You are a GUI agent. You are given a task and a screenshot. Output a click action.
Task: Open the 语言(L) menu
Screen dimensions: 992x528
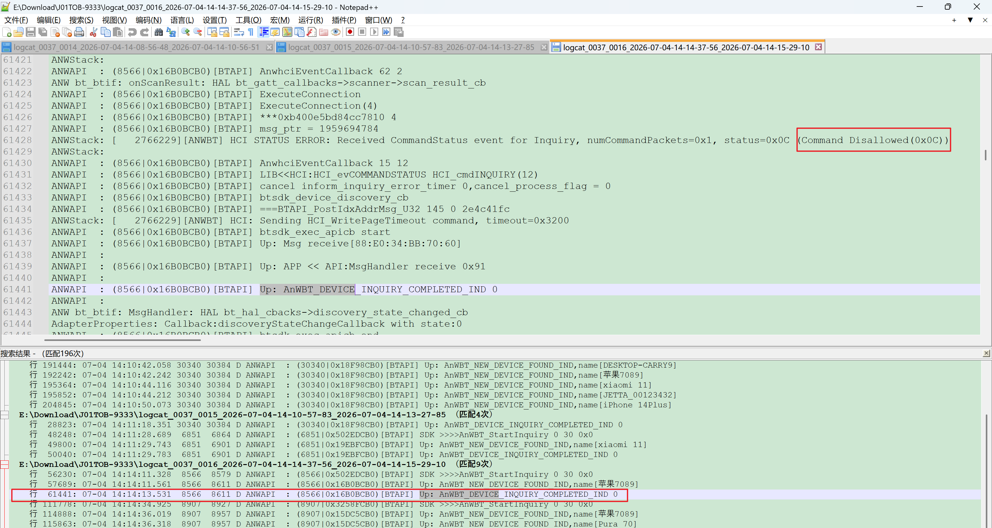pos(182,20)
